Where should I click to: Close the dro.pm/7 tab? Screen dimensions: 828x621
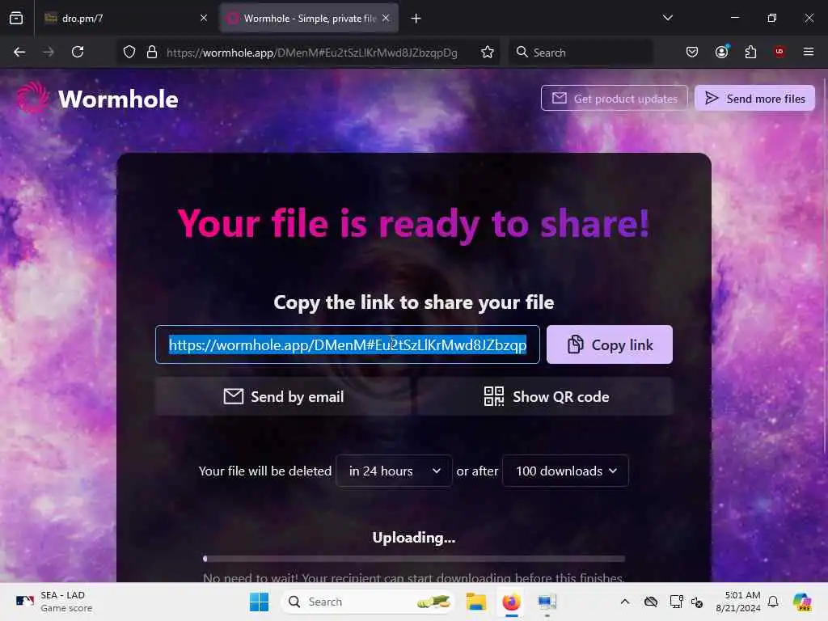coord(204,18)
